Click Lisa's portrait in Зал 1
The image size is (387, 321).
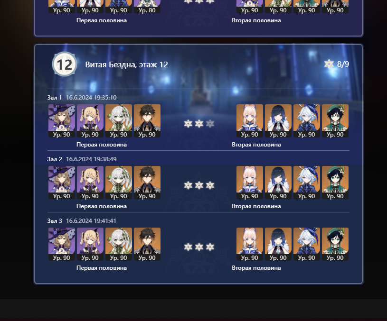(62, 121)
